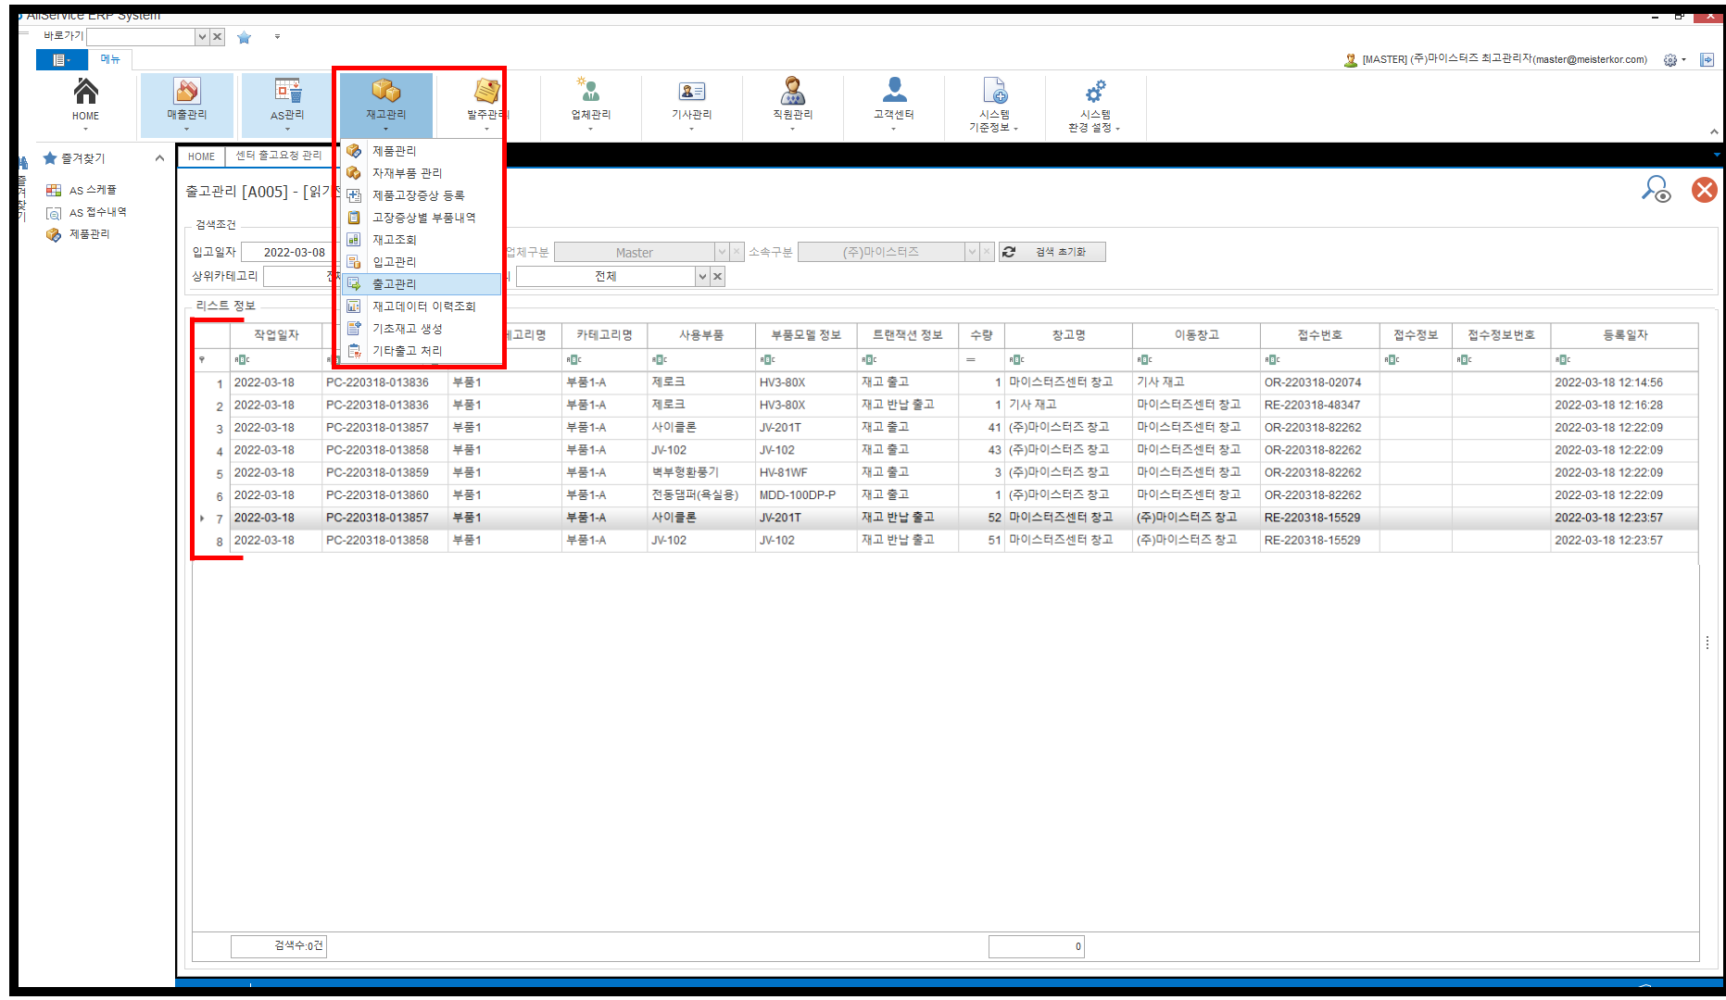Clear the 바로가기 combo box

click(x=217, y=37)
